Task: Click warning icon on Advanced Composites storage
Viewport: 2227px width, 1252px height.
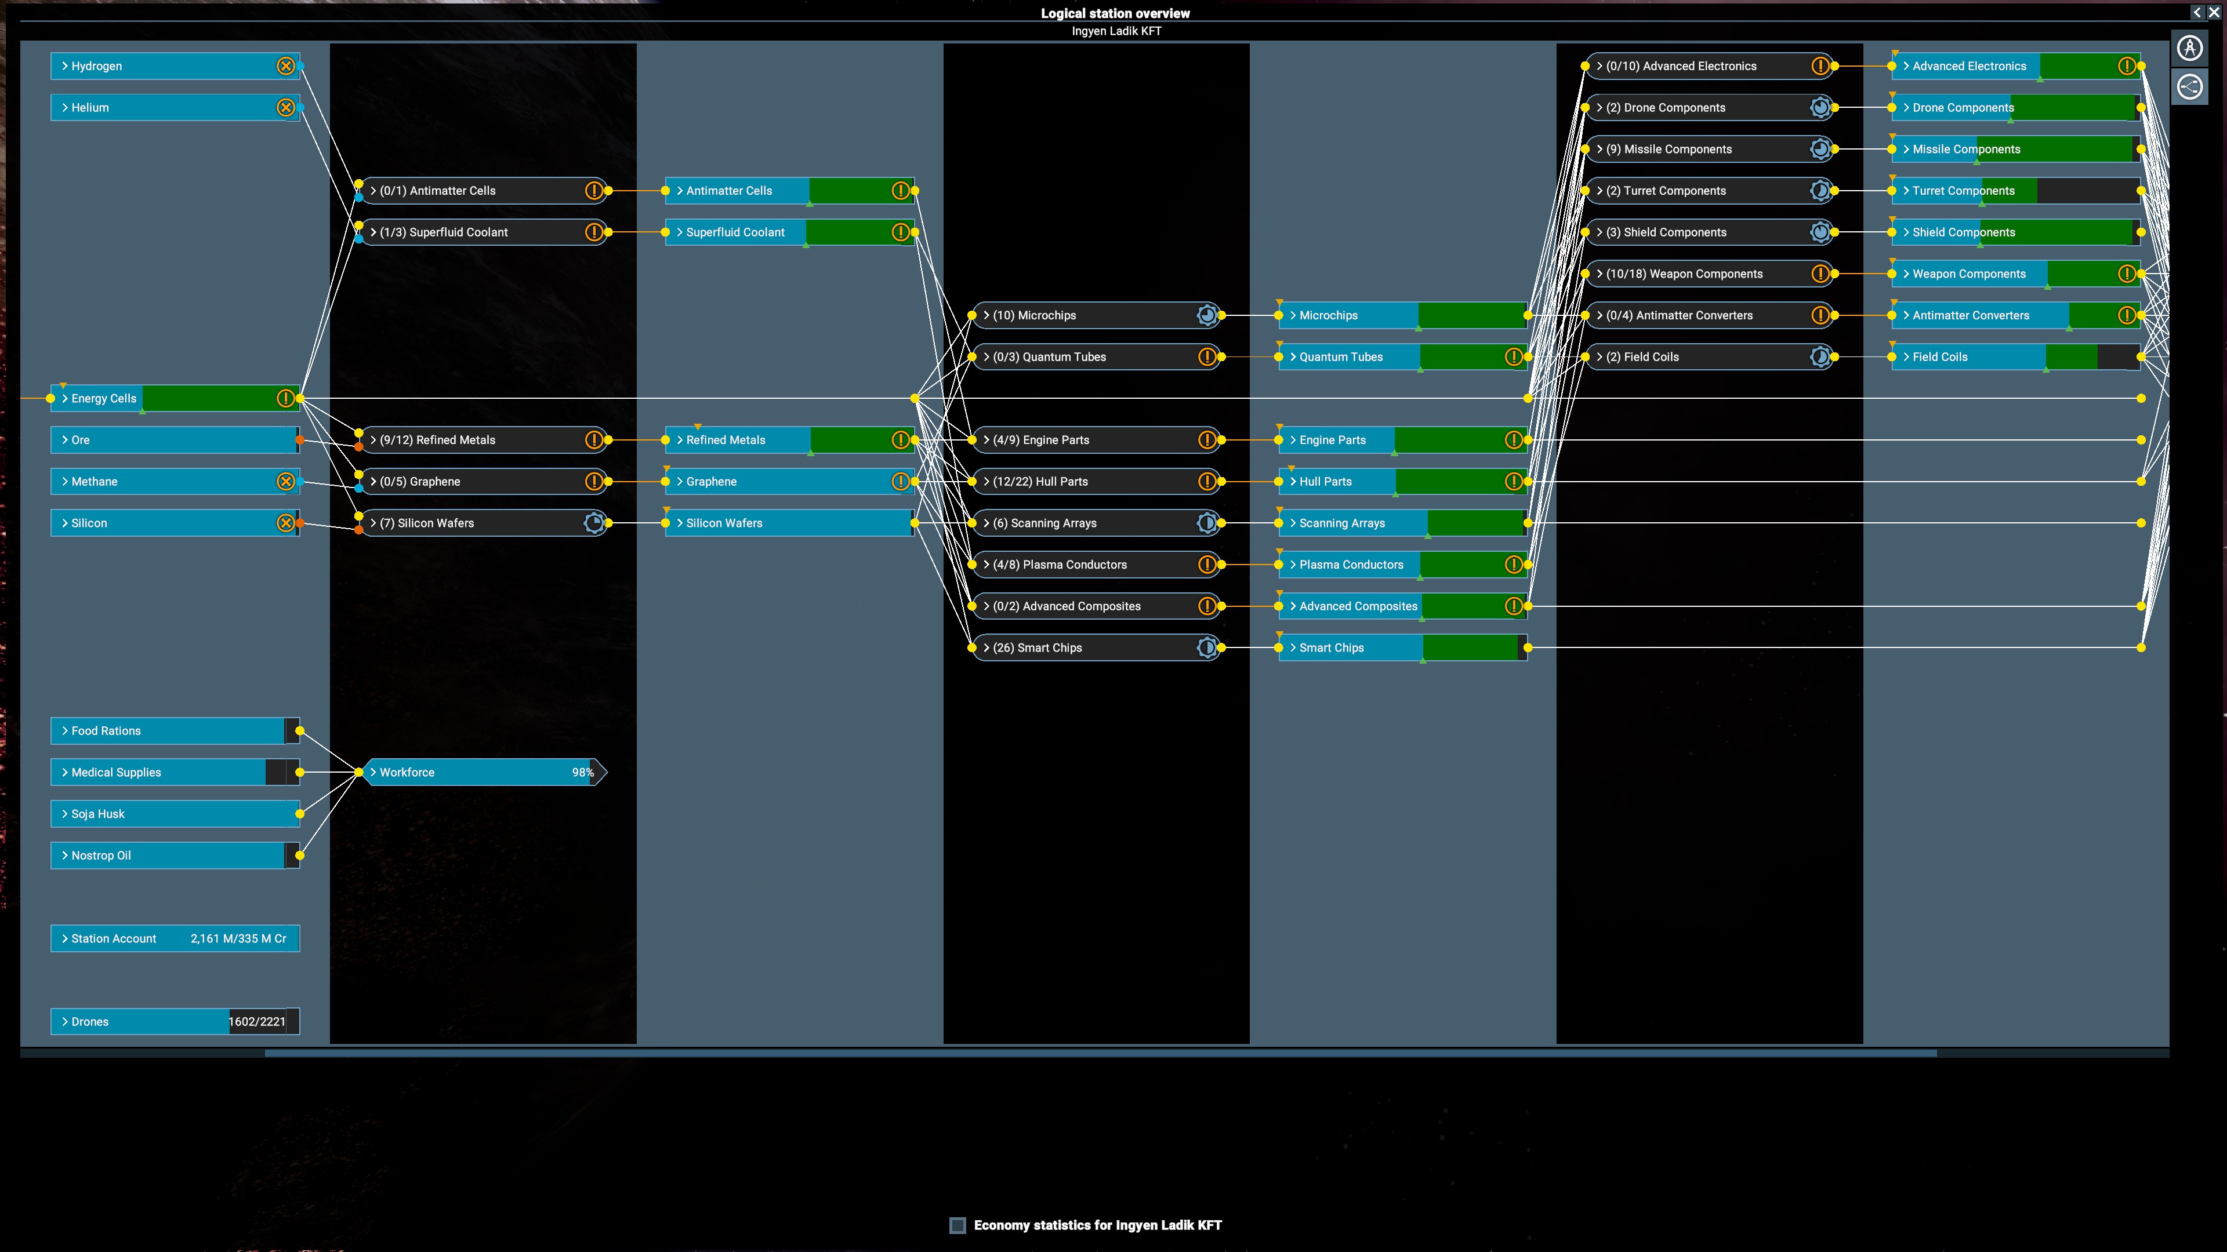Action: coord(1513,606)
